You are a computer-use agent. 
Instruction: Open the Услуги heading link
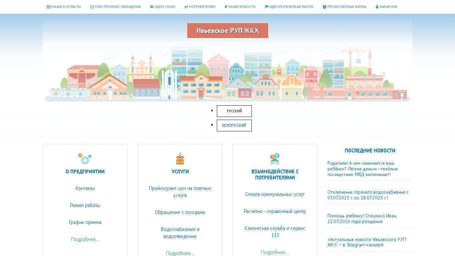[x=180, y=172]
